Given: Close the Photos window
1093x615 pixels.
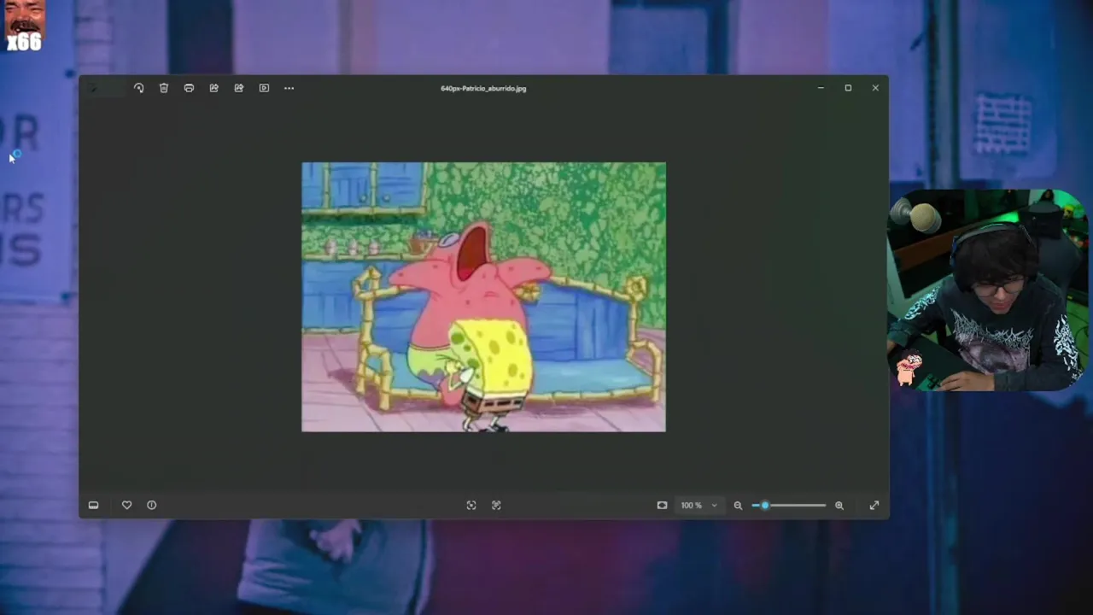Looking at the screenshot, I should pos(875,88).
